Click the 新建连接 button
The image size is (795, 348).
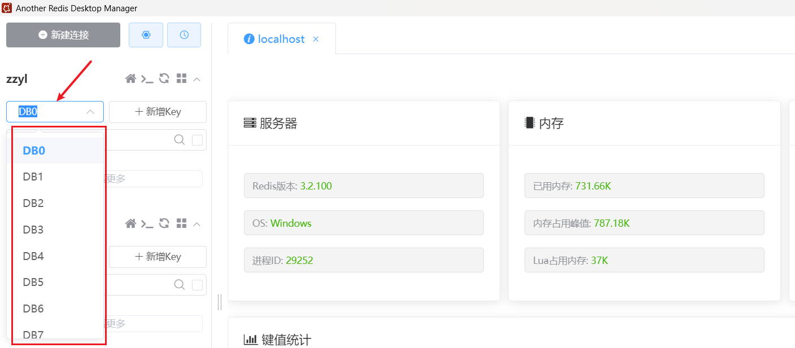click(x=63, y=35)
